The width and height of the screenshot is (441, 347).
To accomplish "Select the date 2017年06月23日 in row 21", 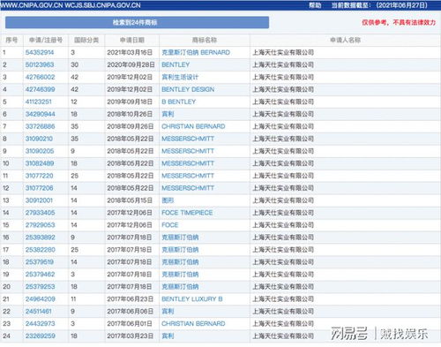I will [x=130, y=299].
